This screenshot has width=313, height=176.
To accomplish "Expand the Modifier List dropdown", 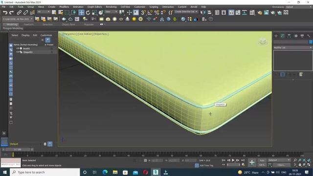I will (292, 48).
